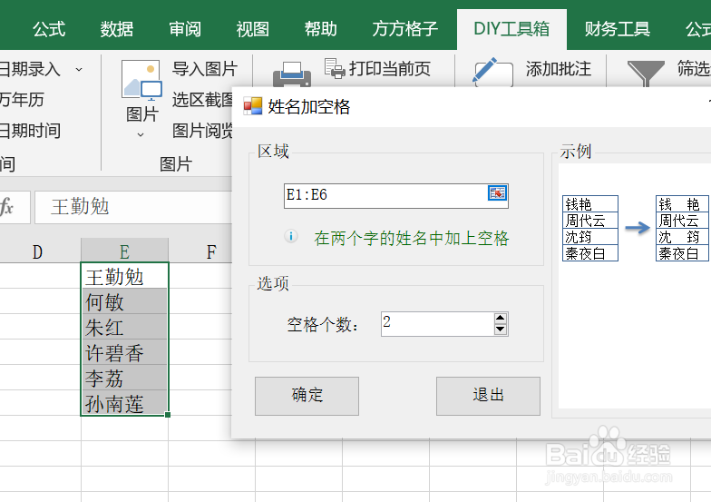The image size is (711, 502).
Task: Click the example arrow image in 示例
Action: pyautogui.click(x=637, y=227)
